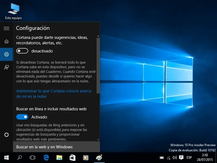217x163 pixels.
Task: Click the taskbar Search magnifier icon
Action: 19,158
